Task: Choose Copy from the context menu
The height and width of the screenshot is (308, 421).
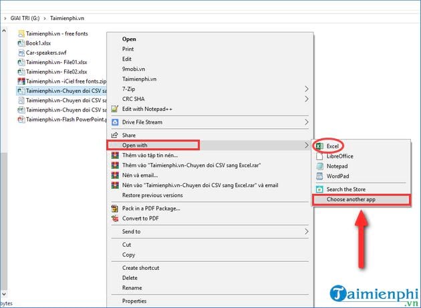Action: (128, 255)
